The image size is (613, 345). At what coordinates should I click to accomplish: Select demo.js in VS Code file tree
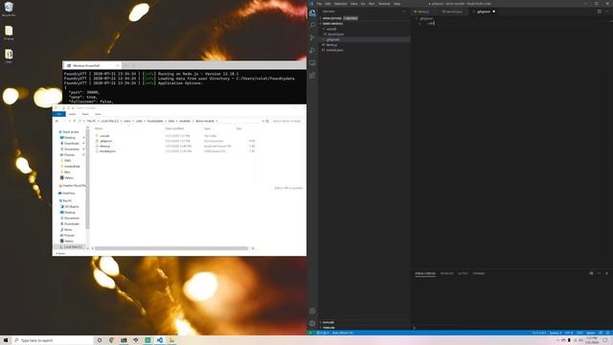click(x=331, y=45)
